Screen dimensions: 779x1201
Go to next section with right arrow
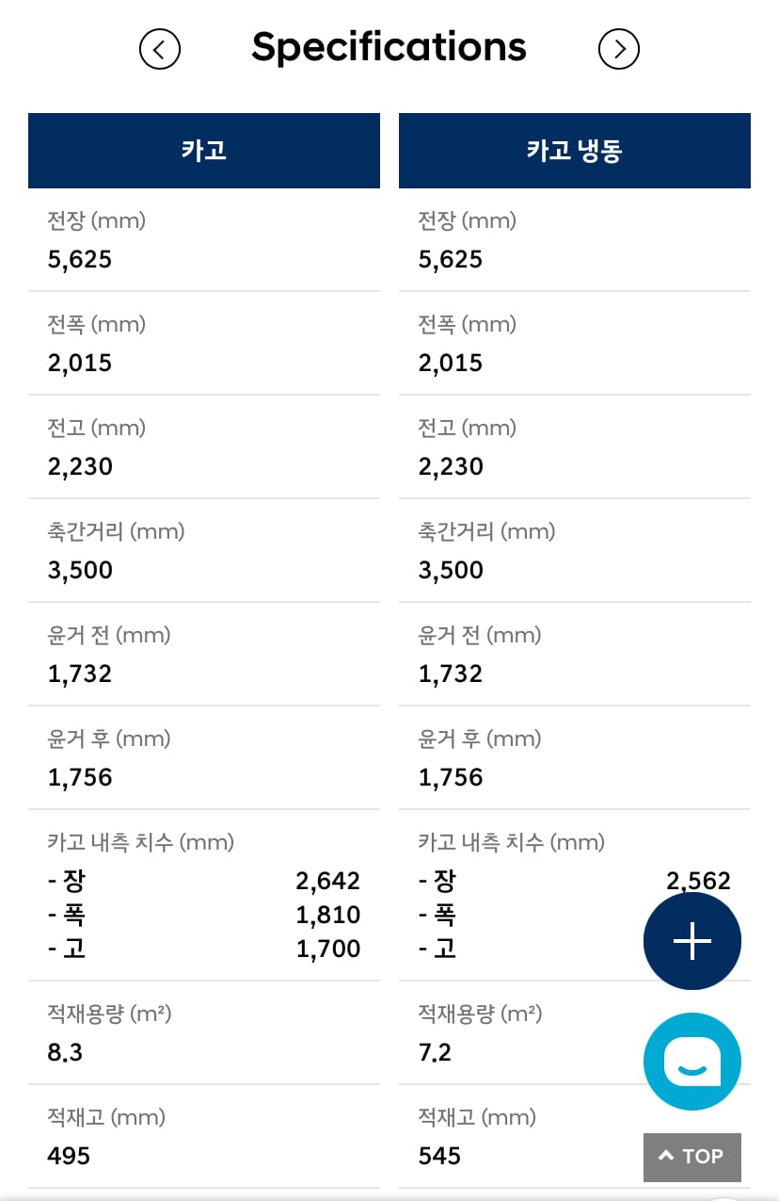tap(619, 49)
